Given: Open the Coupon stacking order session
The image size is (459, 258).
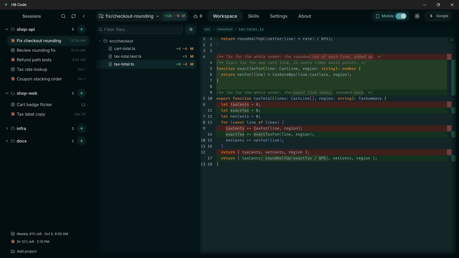Looking at the screenshot, I should click(48, 79).
